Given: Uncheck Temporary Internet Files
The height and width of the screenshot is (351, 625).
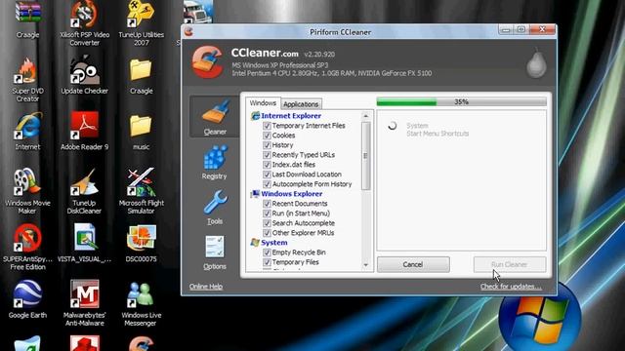Looking at the screenshot, I should tap(267, 126).
